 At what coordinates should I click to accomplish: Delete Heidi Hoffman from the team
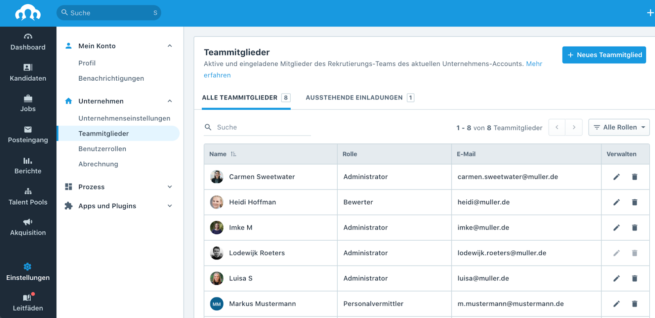(x=635, y=202)
